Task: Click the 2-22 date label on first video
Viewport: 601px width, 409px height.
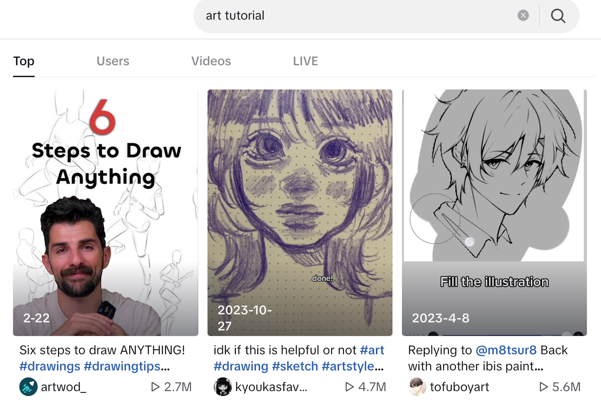Action: click(x=36, y=318)
